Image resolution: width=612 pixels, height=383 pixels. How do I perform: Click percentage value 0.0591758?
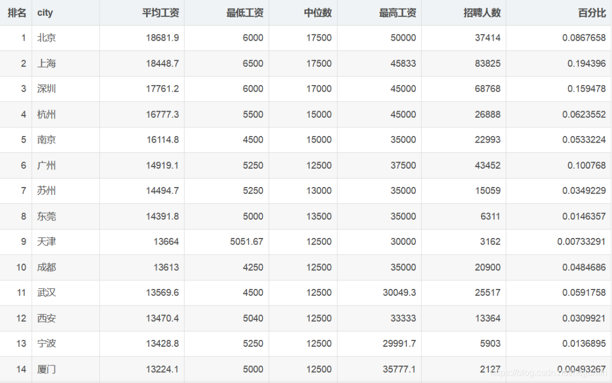584,292
